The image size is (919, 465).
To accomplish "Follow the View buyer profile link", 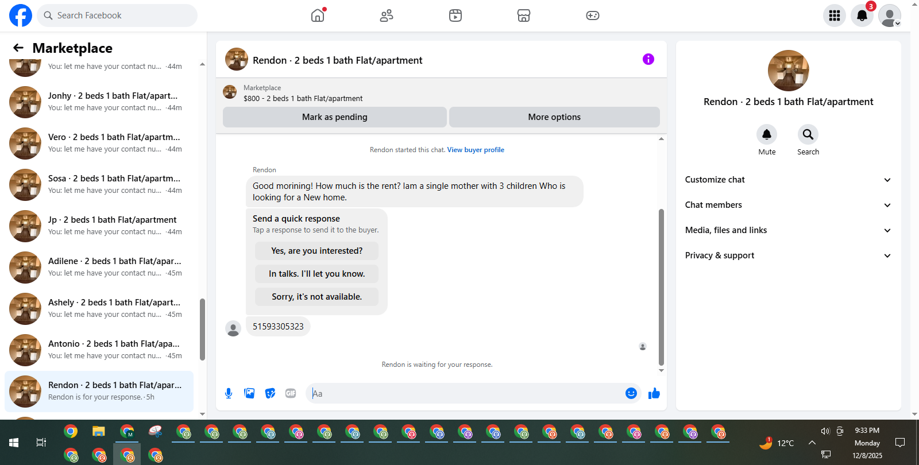I will (476, 150).
